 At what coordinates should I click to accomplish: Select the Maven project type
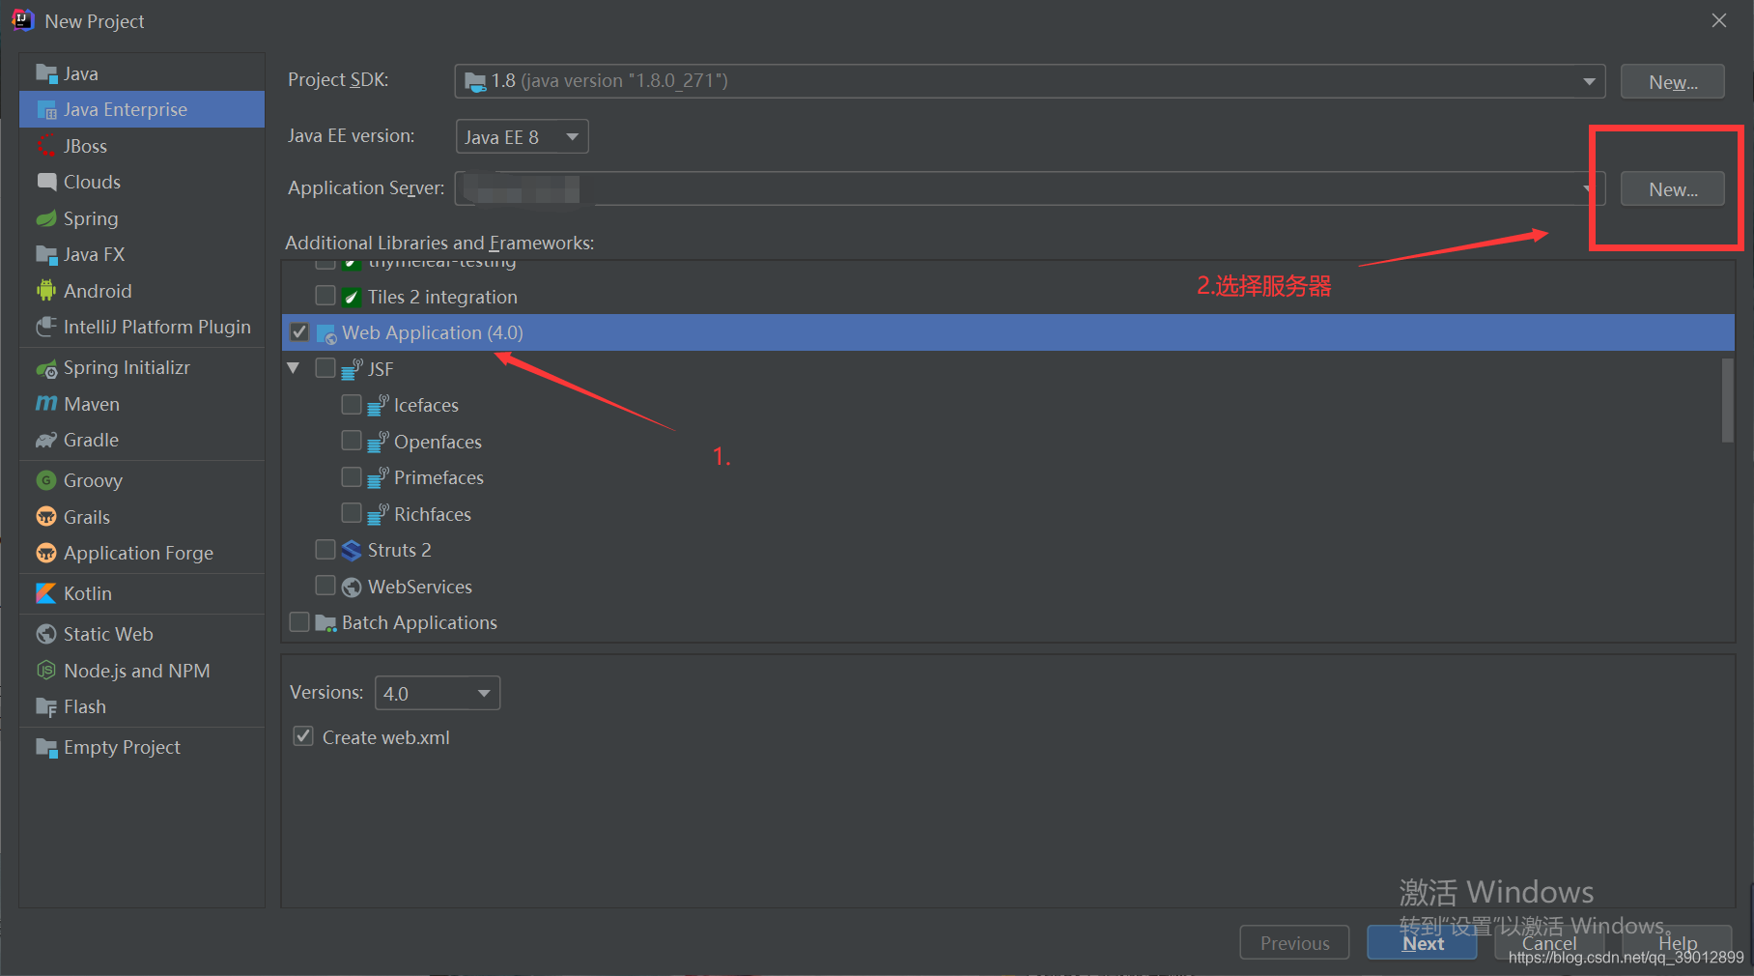click(142, 404)
